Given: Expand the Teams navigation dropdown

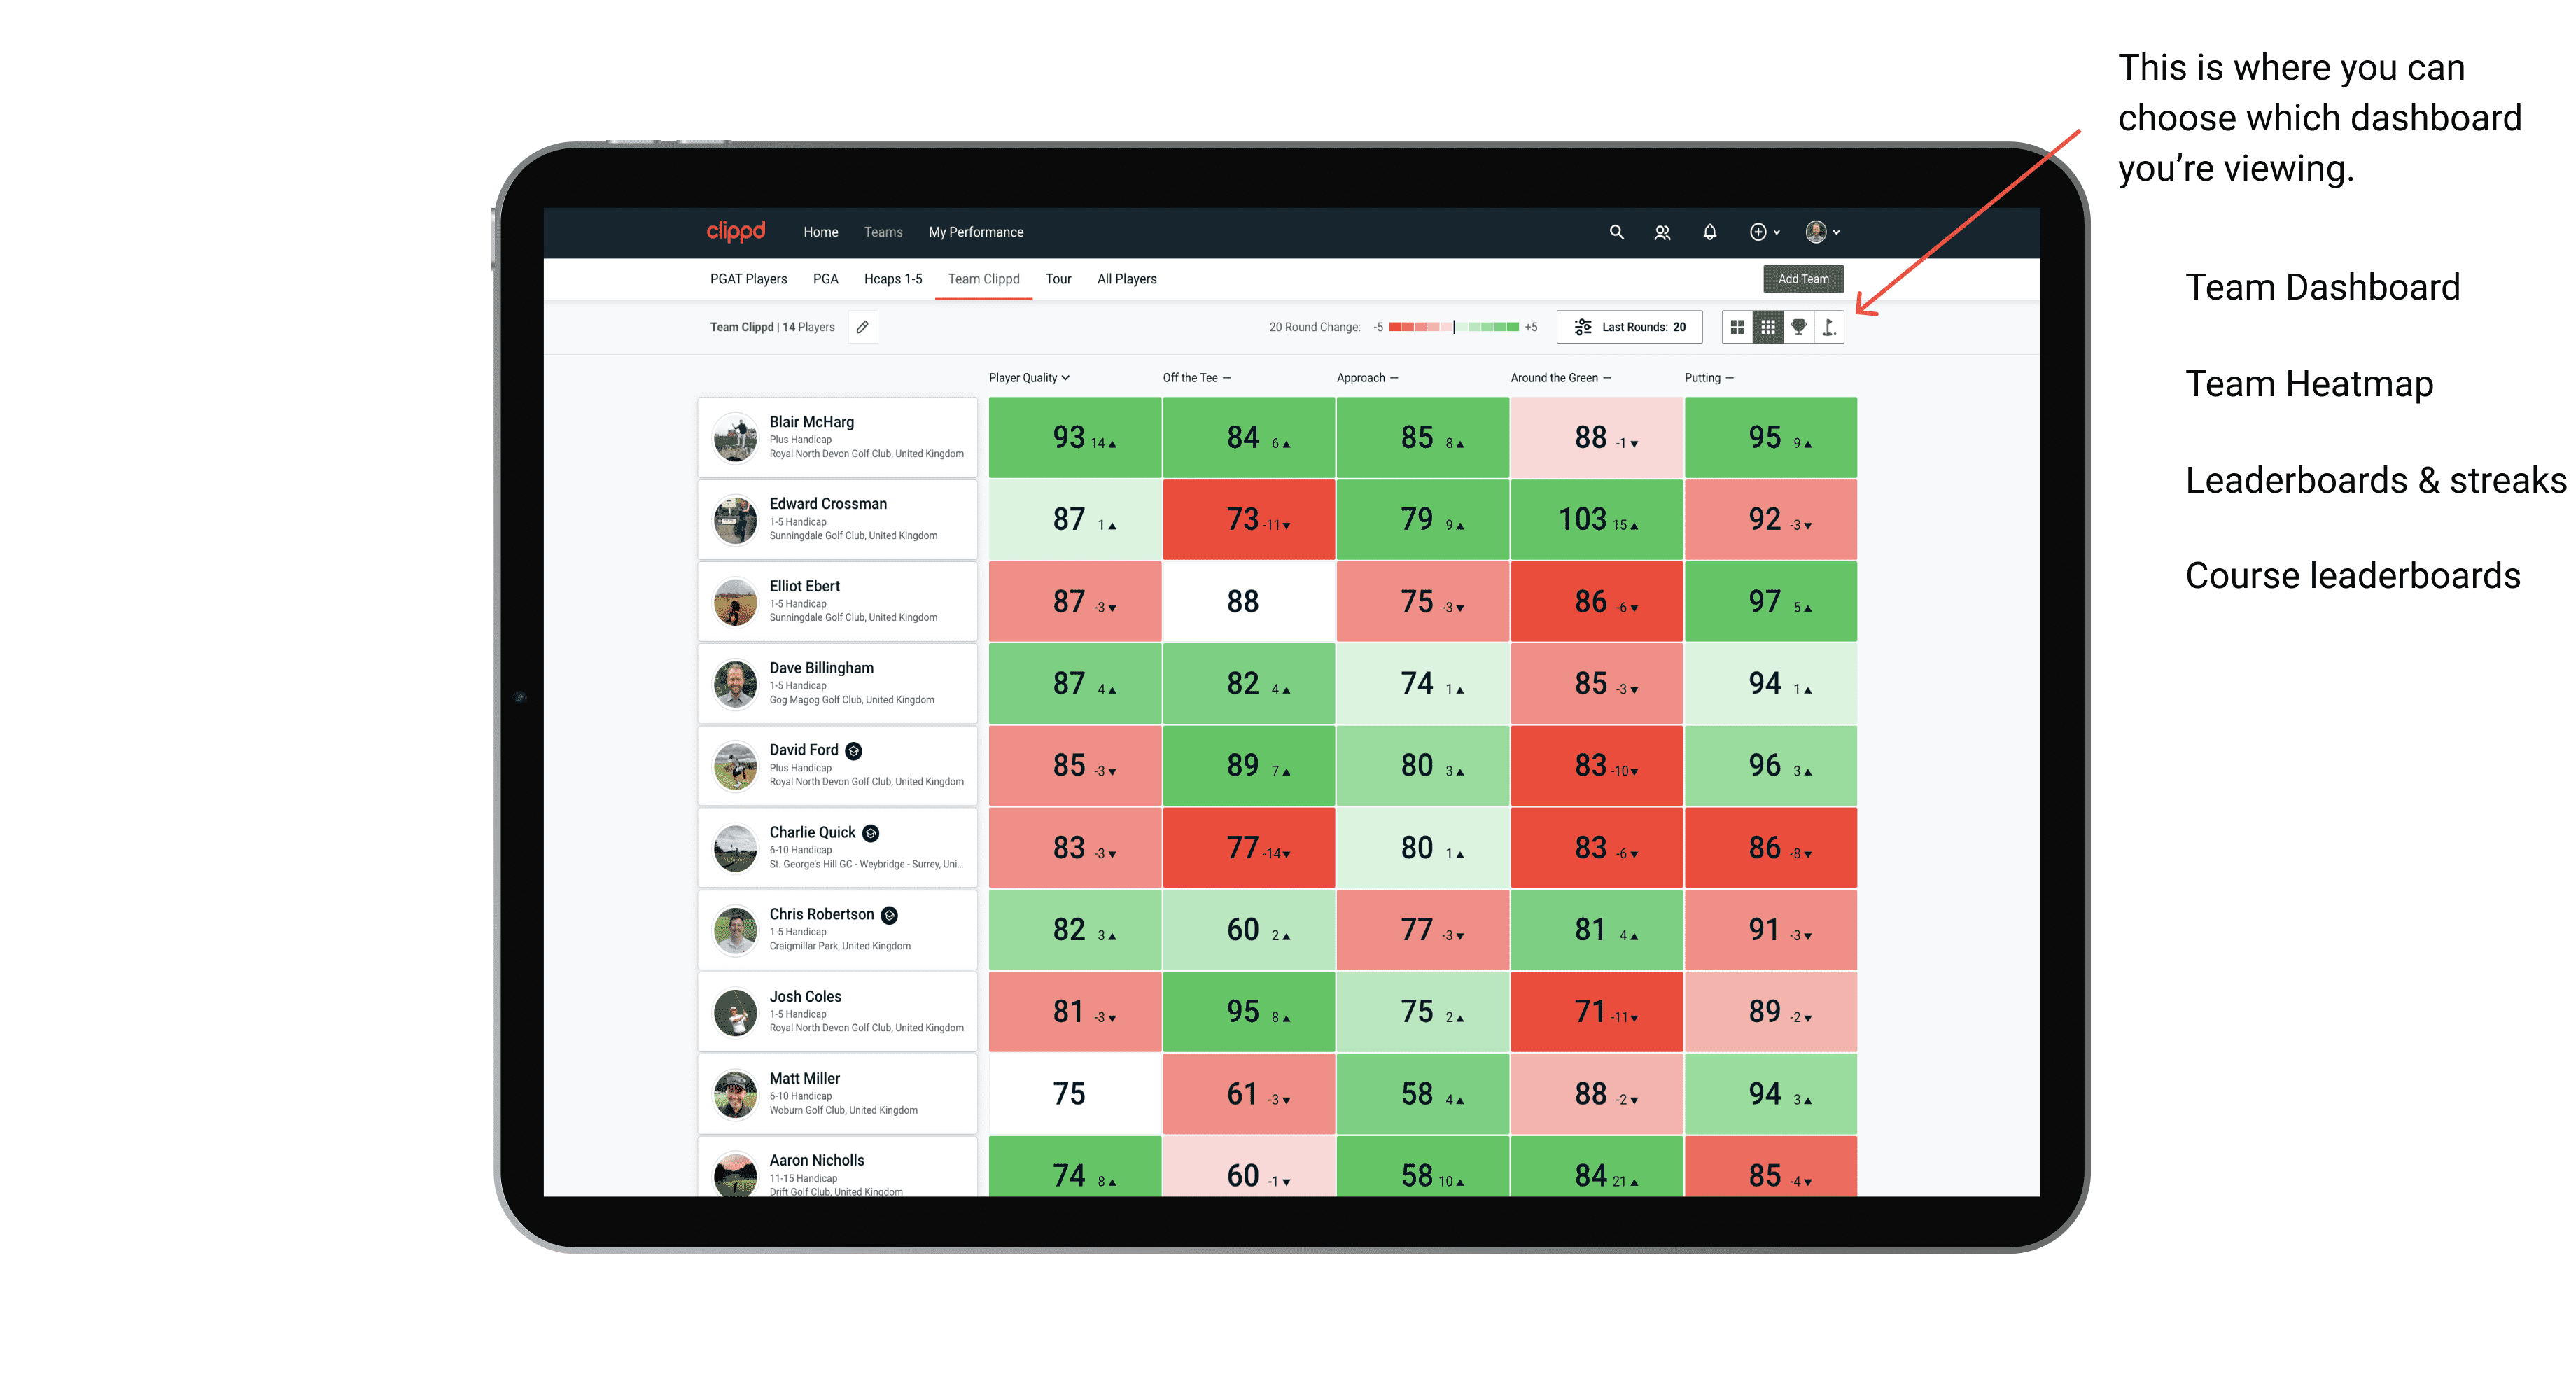Looking at the screenshot, I should pos(882,232).
